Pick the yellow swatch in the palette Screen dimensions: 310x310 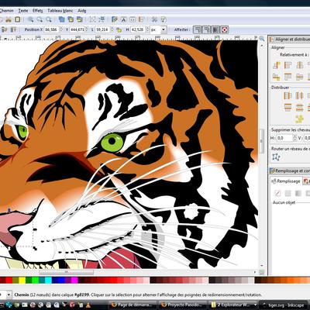tap(22, 281)
